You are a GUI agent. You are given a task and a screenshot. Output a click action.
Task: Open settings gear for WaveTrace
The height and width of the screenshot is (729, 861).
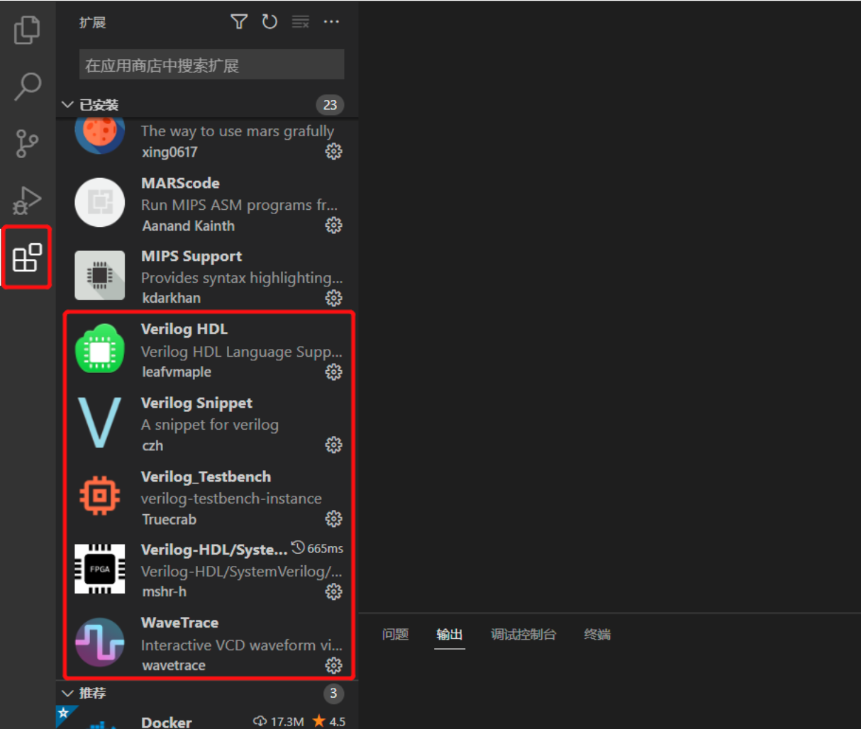pyautogui.click(x=333, y=665)
